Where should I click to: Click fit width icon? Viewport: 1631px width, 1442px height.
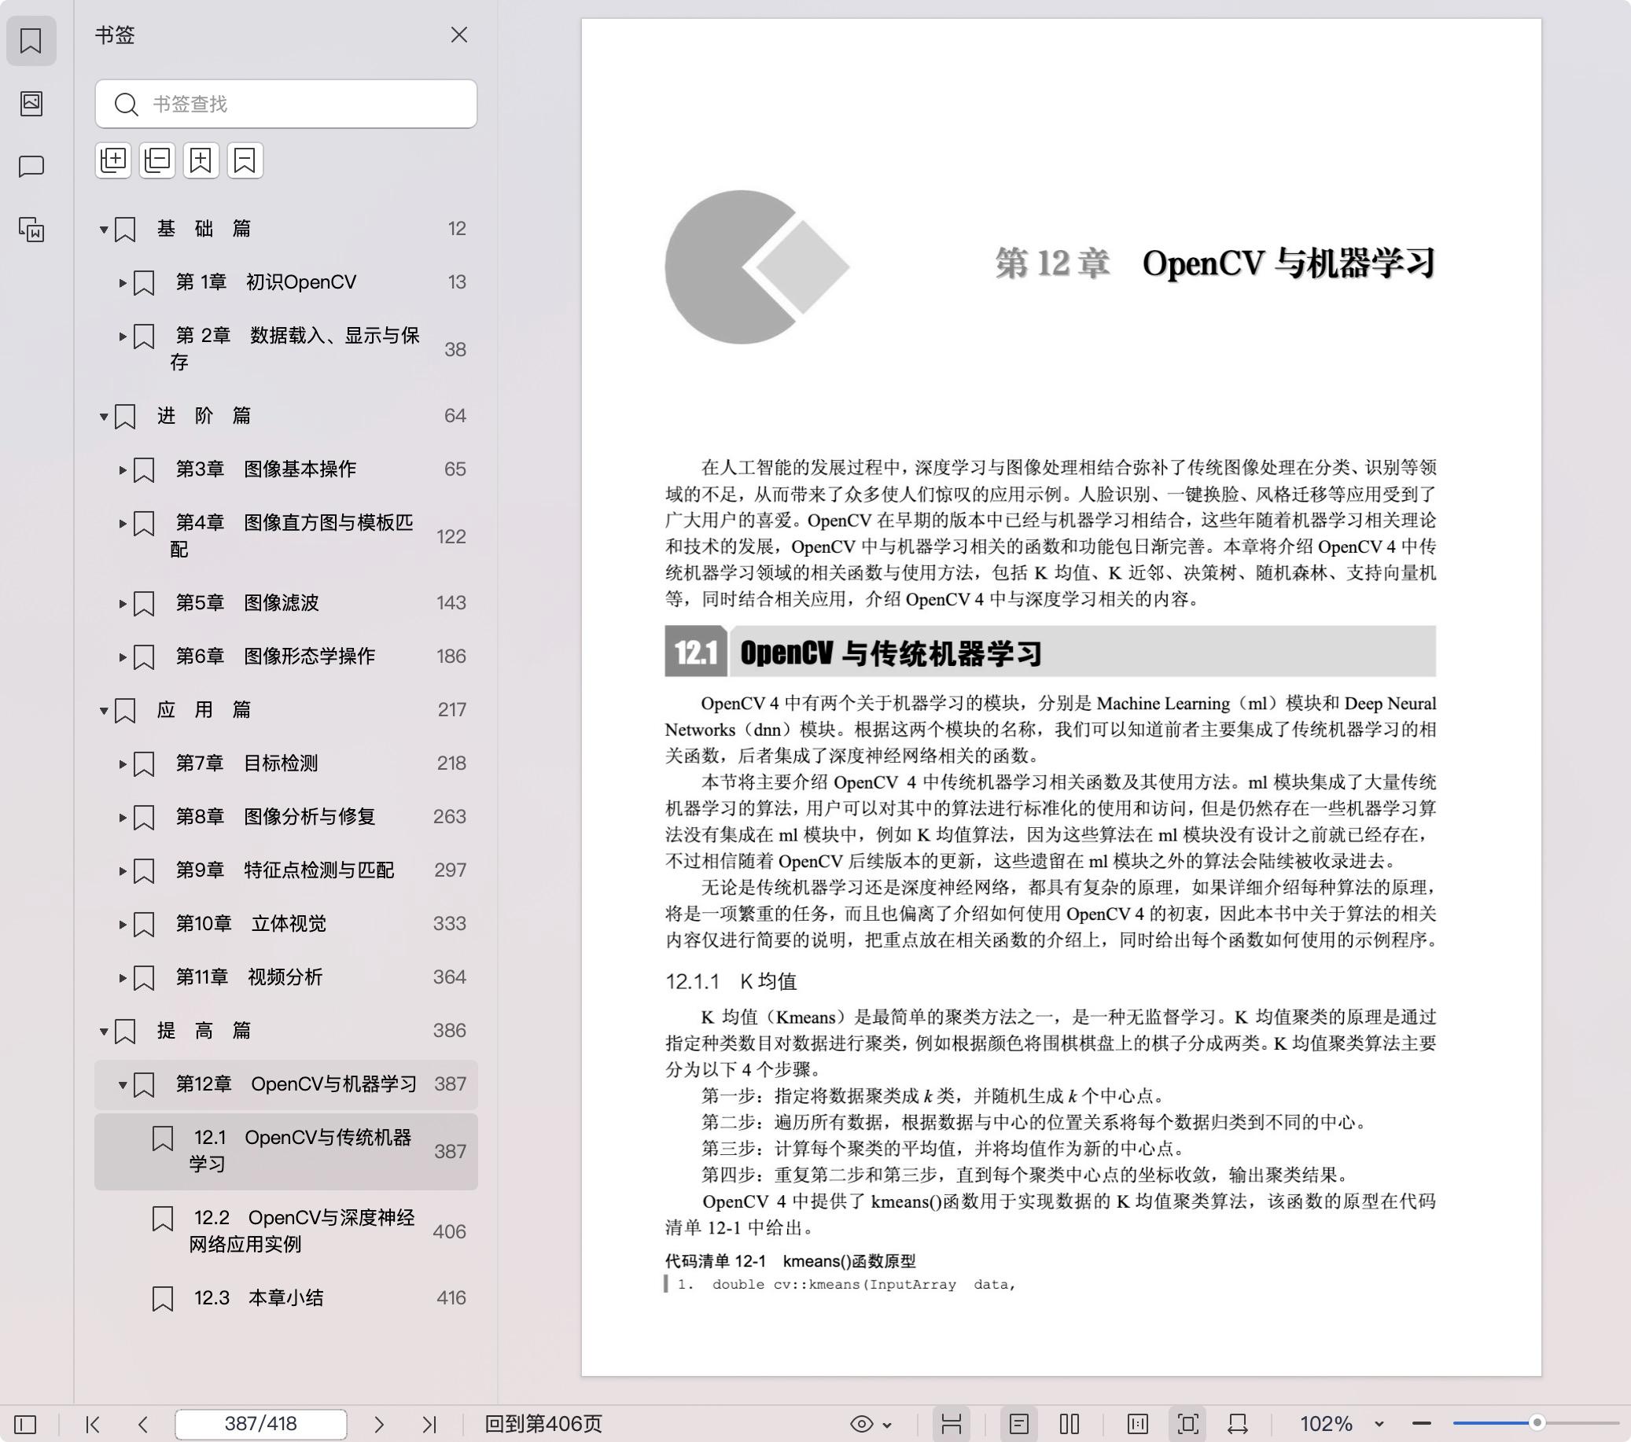tap(1238, 1424)
